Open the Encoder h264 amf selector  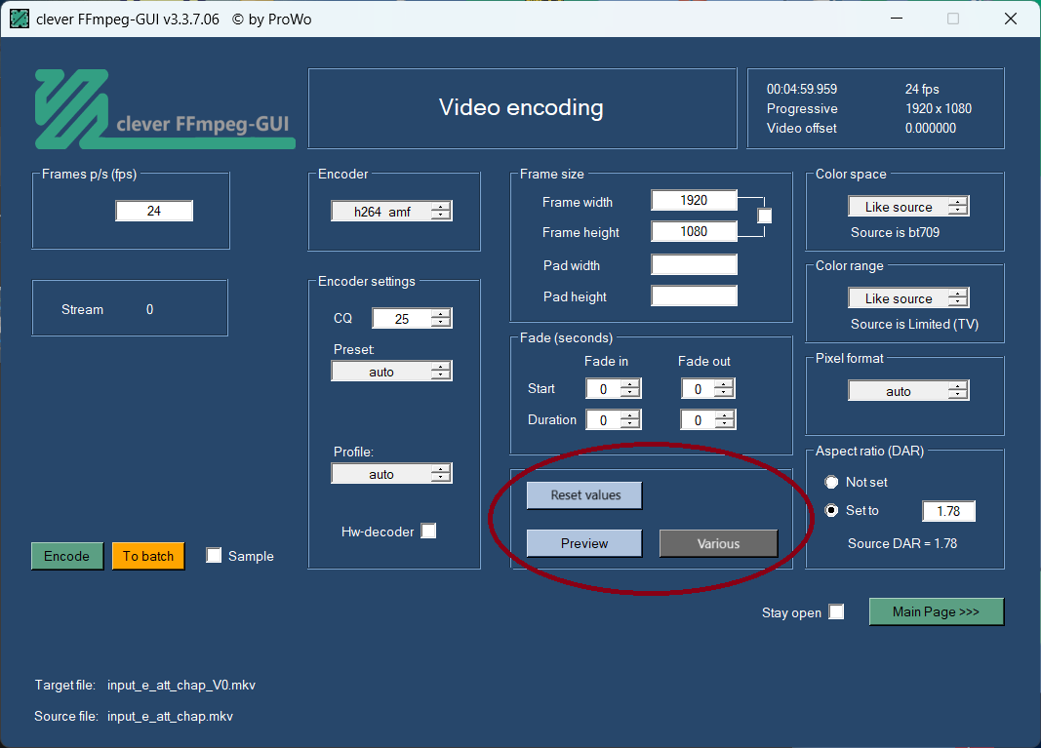click(x=391, y=211)
